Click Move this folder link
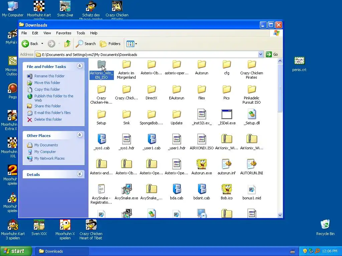The image size is (342, 256). [x=47, y=83]
